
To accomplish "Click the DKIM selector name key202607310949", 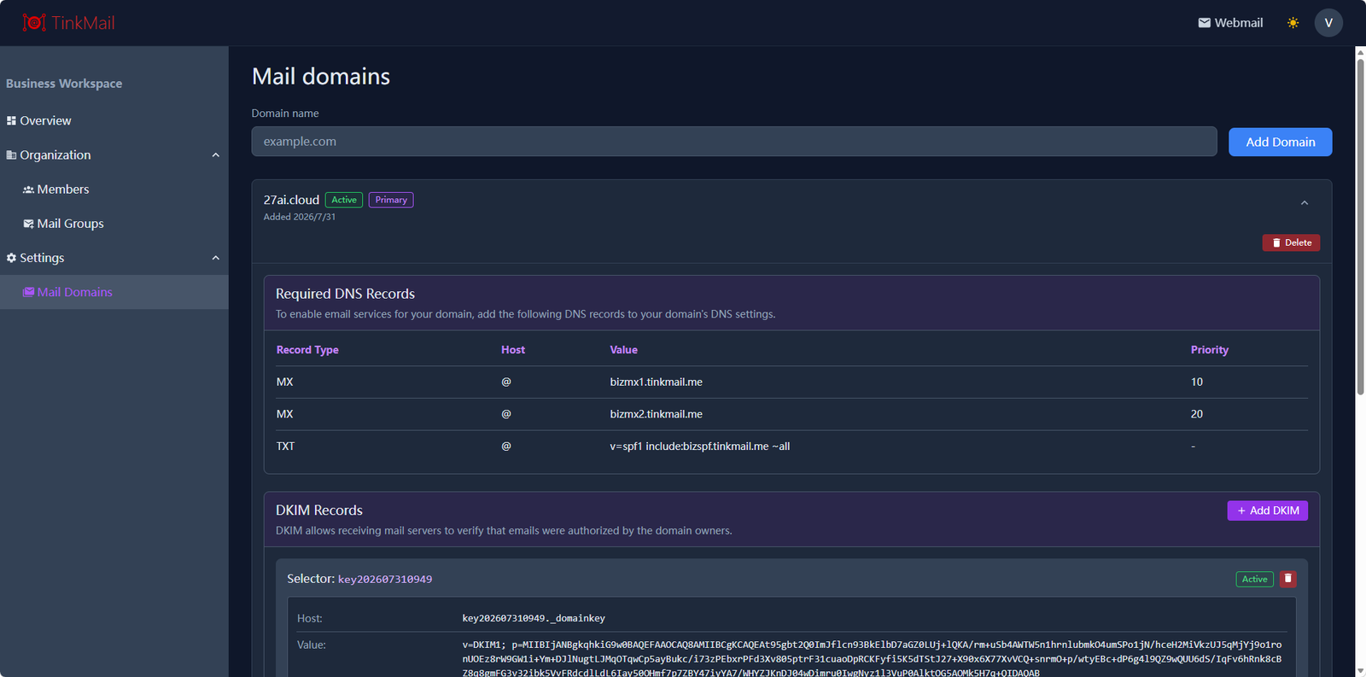I will point(385,580).
